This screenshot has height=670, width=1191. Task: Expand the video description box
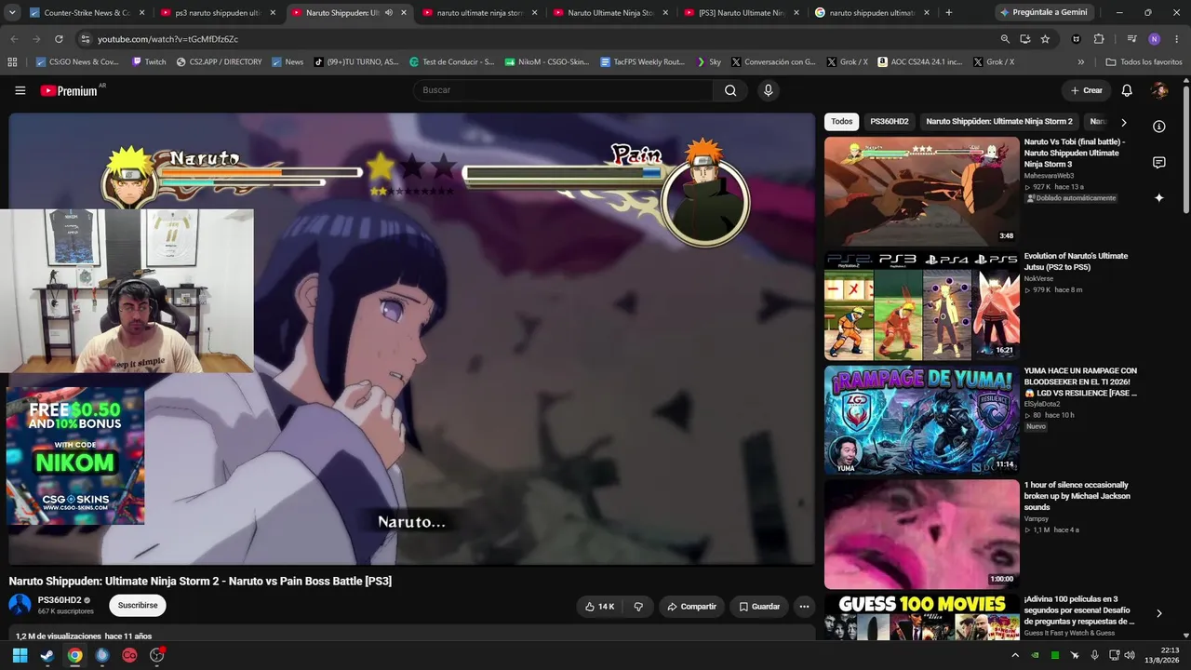coord(412,635)
